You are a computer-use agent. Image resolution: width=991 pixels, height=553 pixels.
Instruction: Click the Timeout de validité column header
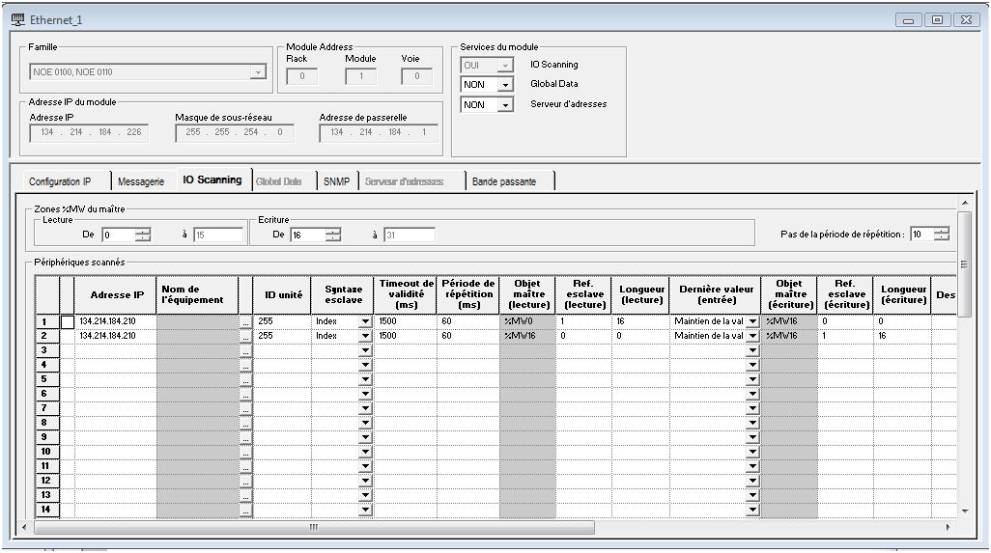[x=405, y=294]
